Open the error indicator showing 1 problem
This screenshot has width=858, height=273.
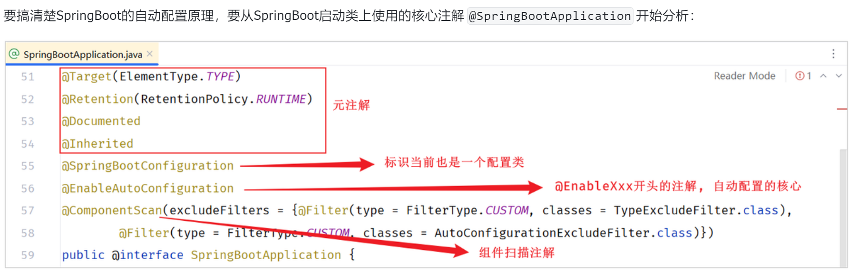(803, 76)
